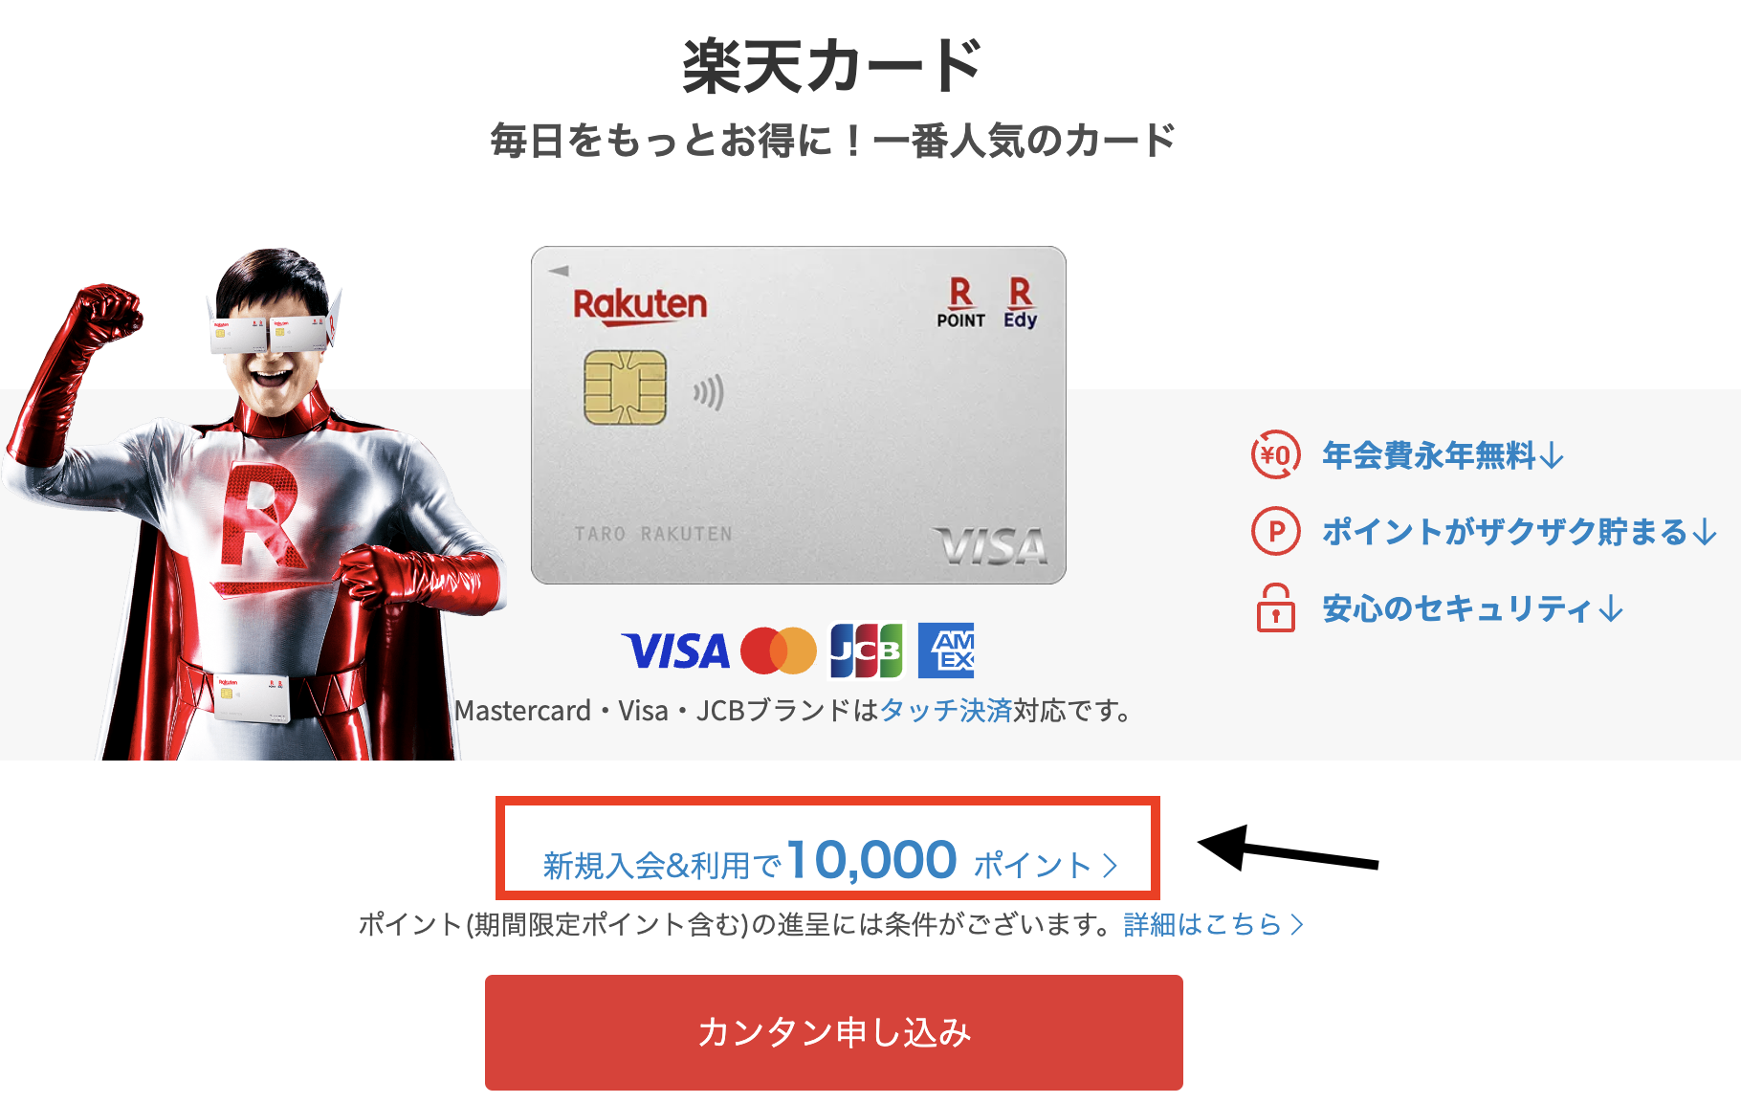Screen dimensions: 1741x1103
Task: Click the red カンタン申し込み button
Action: point(834,1032)
